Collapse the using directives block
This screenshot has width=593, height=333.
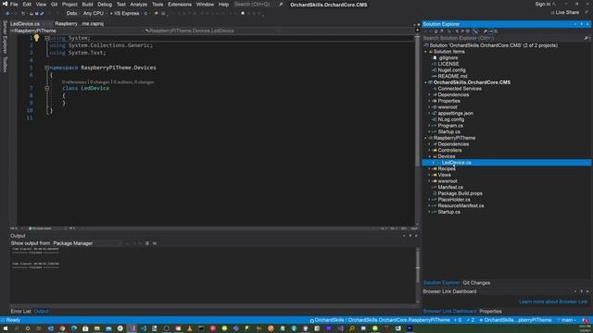pos(47,38)
